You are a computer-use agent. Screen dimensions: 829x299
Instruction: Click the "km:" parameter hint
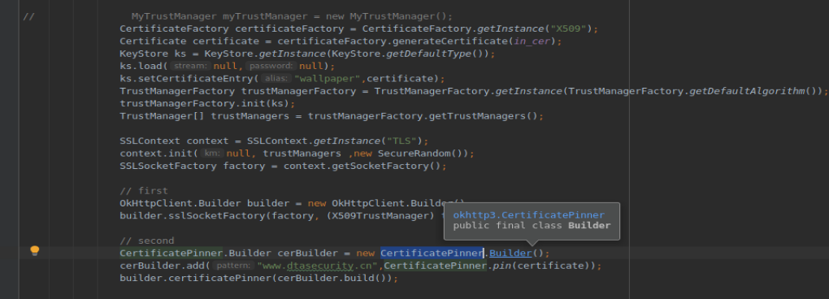tap(213, 154)
